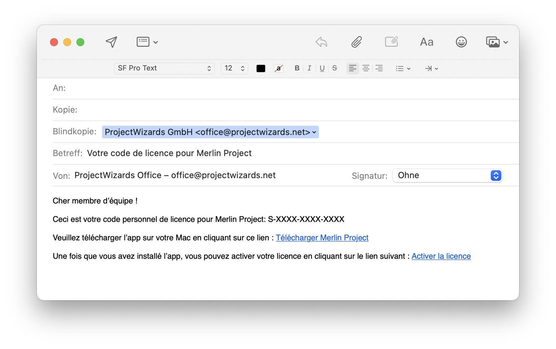Image resolution: width=556 pixels, height=349 pixels.
Task: Send the email with the paper plane icon
Action: 111,42
